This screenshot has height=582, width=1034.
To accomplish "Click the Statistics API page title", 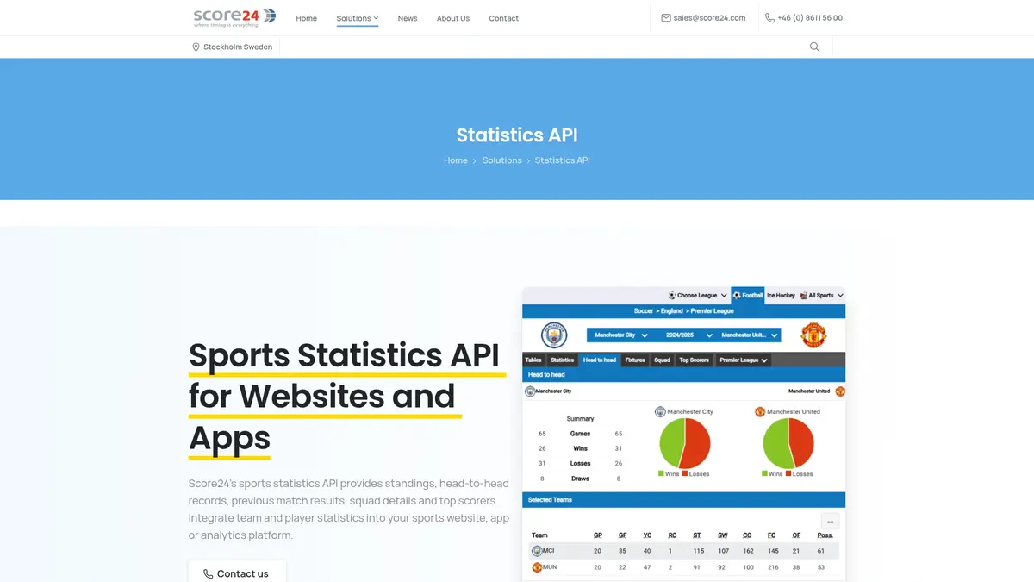I will coord(517,135).
